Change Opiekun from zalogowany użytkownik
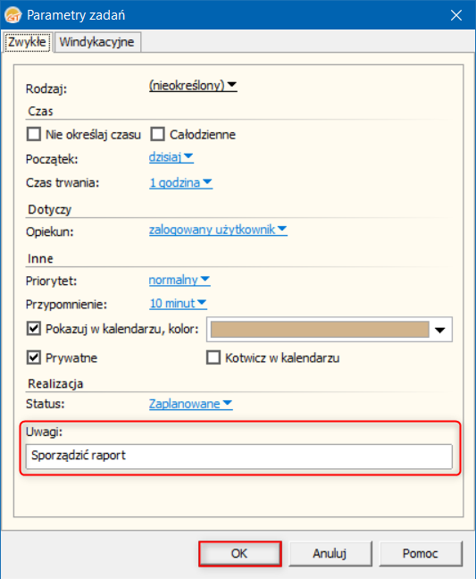The width and height of the screenshot is (476, 579). click(218, 230)
